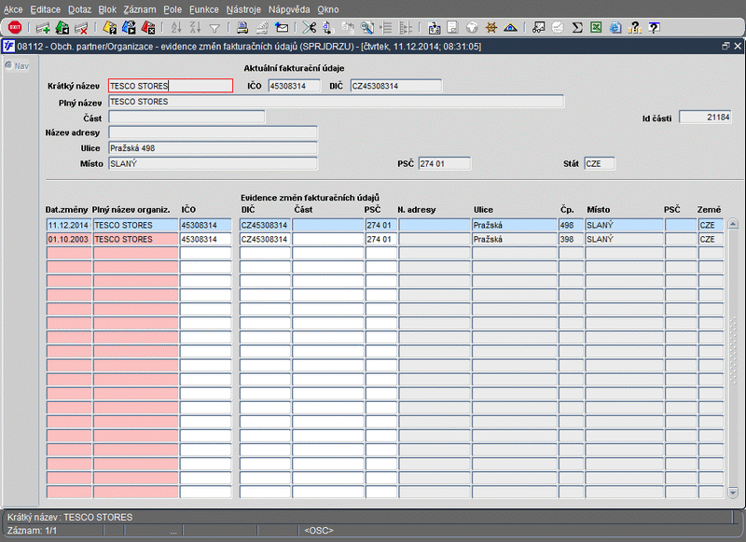This screenshot has height=542, width=746.
Task: Open the Okno menu
Action: tap(328, 9)
